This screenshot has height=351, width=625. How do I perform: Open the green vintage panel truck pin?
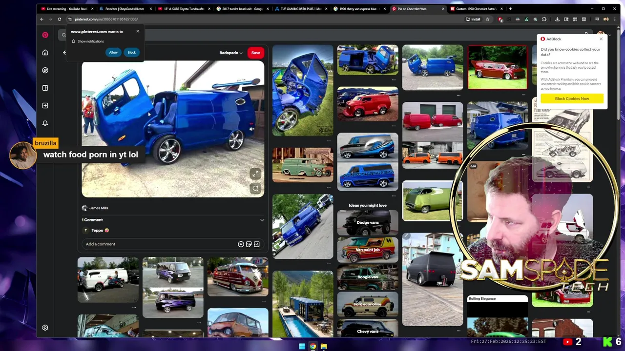(303, 165)
